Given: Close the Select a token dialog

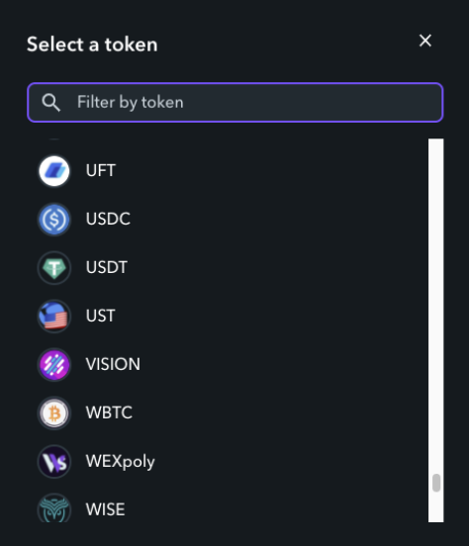Looking at the screenshot, I should tap(425, 41).
